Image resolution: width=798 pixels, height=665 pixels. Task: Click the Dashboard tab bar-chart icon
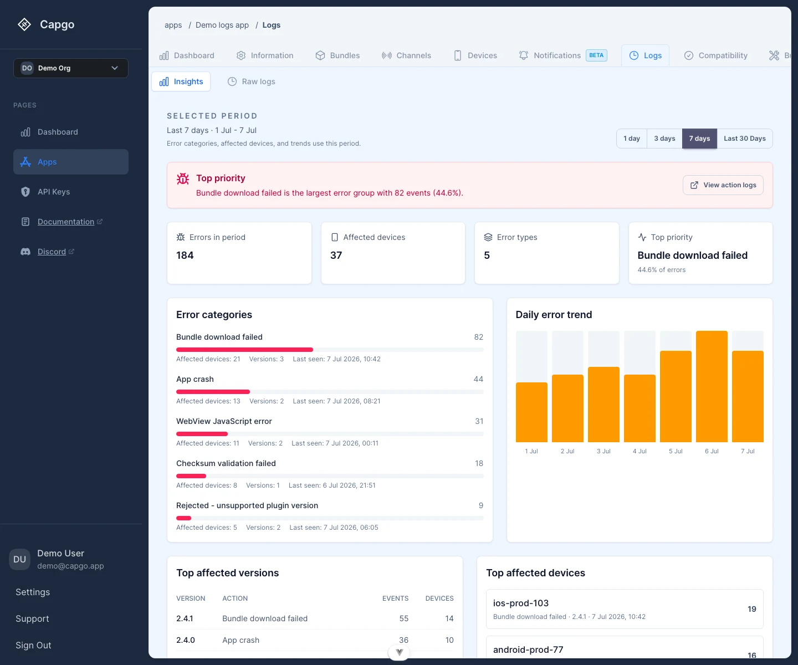click(x=164, y=55)
